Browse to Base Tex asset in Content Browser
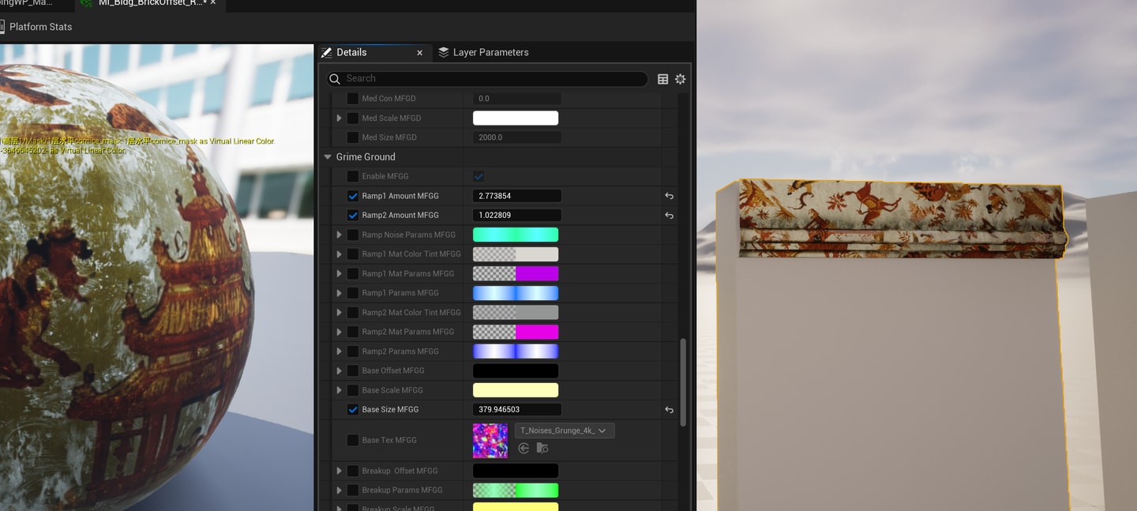 tap(542, 448)
